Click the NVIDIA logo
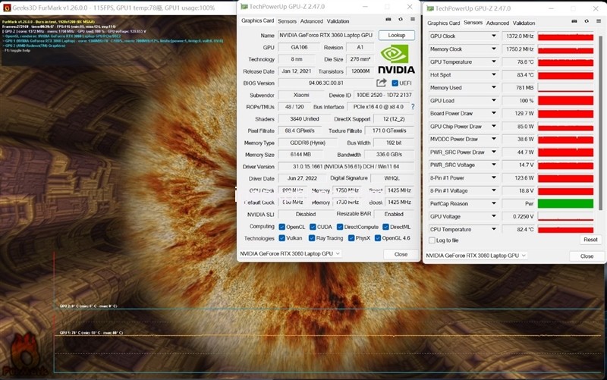This screenshot has width=607, height=380. (x=396, y=58)
